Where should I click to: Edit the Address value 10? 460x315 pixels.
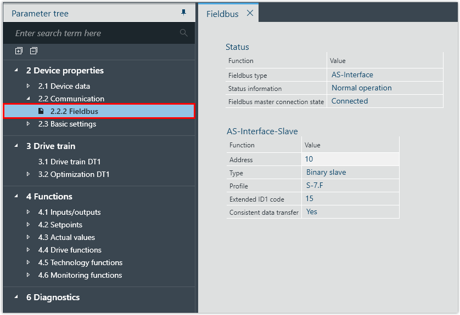(349, 159)
